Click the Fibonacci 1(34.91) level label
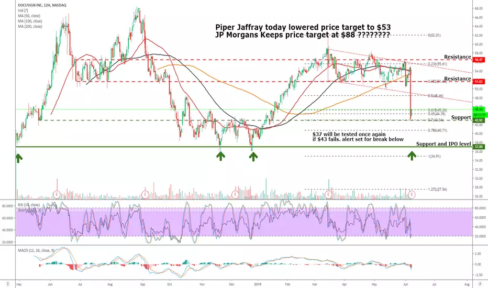 pyautogui.click(x=435, y=156)
